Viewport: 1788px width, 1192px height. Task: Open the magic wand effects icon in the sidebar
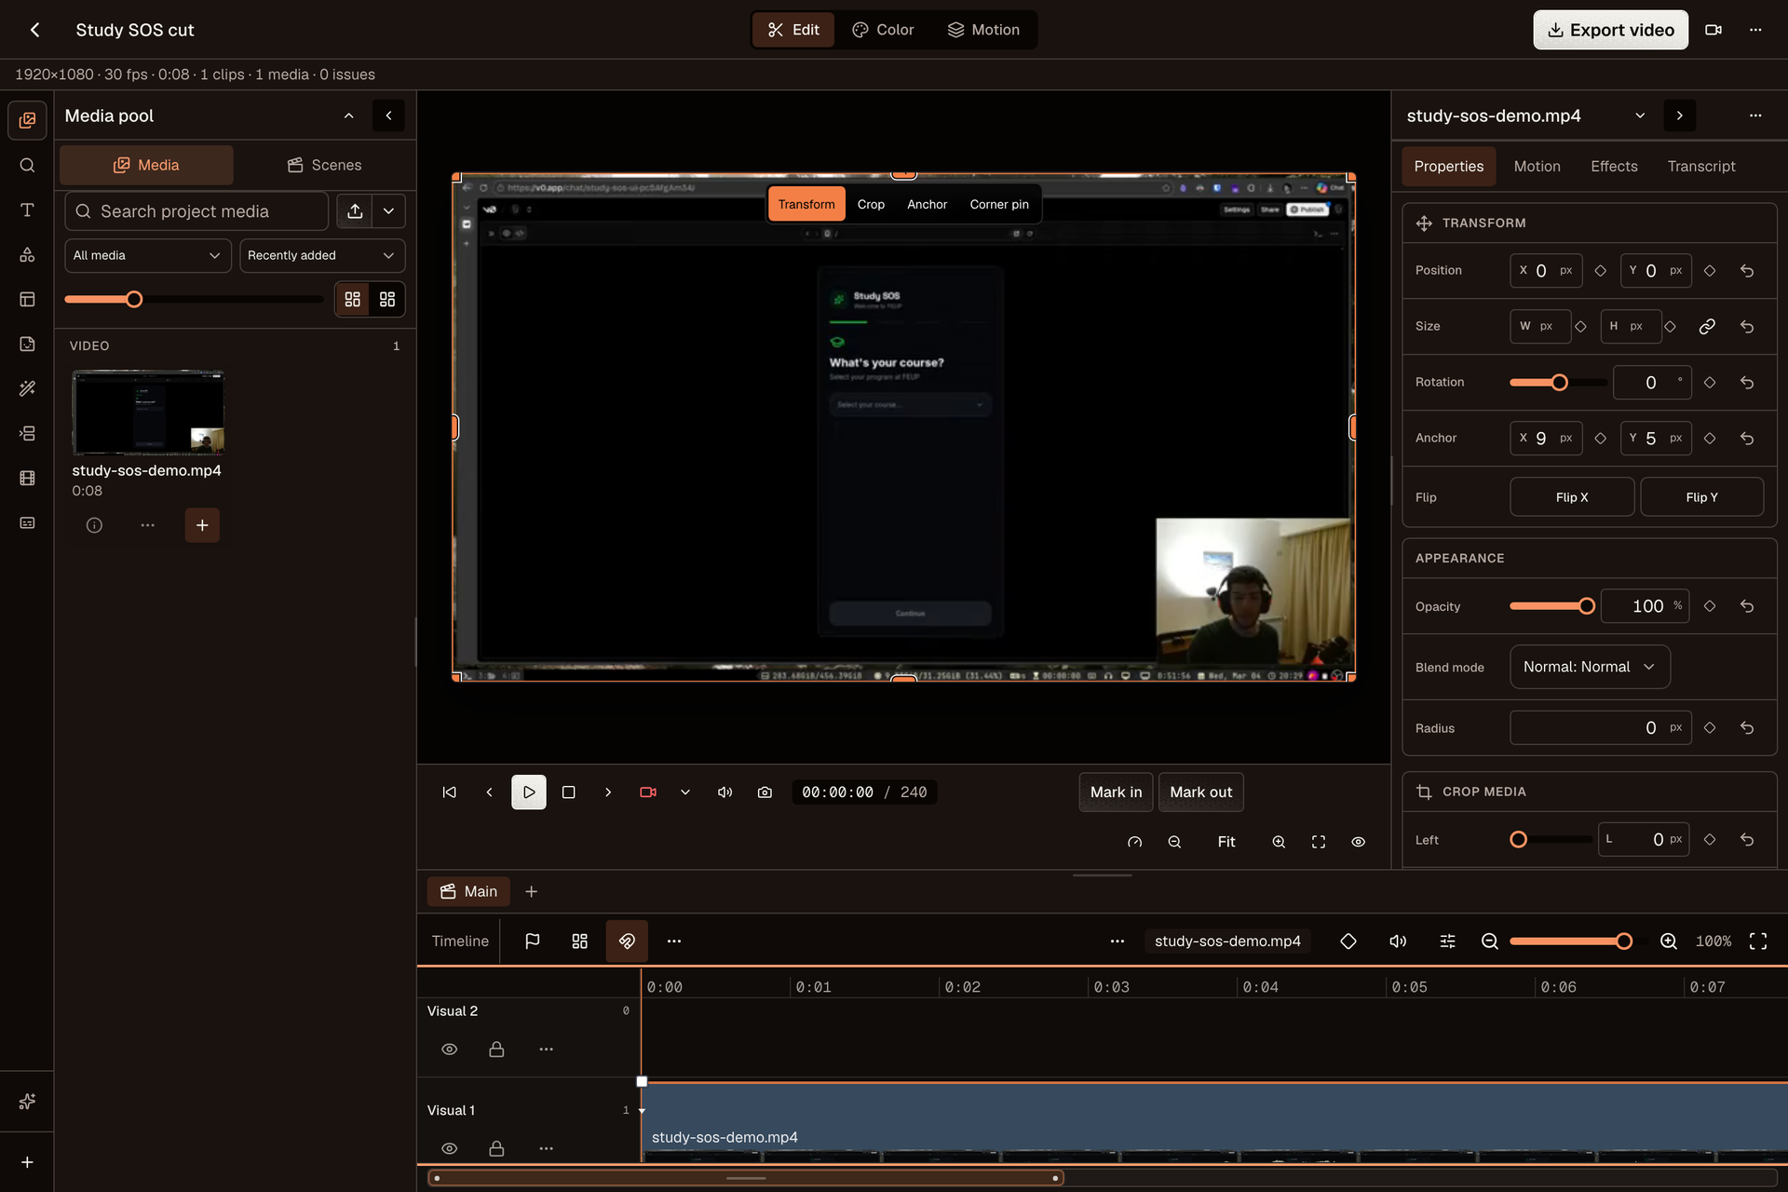point(27,388)
